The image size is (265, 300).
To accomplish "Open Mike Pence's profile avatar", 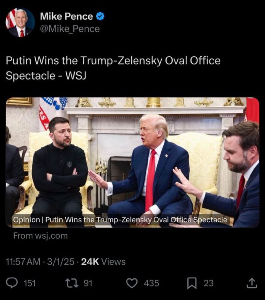I will tap(20, 22).
